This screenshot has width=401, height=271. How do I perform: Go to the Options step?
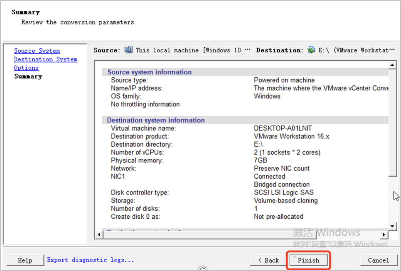pos(26,68)
